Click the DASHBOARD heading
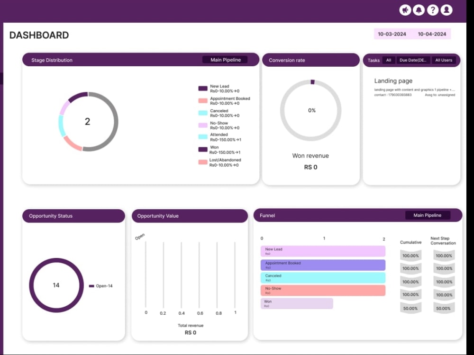The height and width of the screenshot is (355, 474). [39, 35]
